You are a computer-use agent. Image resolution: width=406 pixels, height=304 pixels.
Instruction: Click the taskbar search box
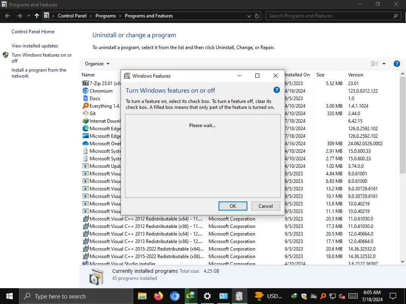tap(76, 296)
